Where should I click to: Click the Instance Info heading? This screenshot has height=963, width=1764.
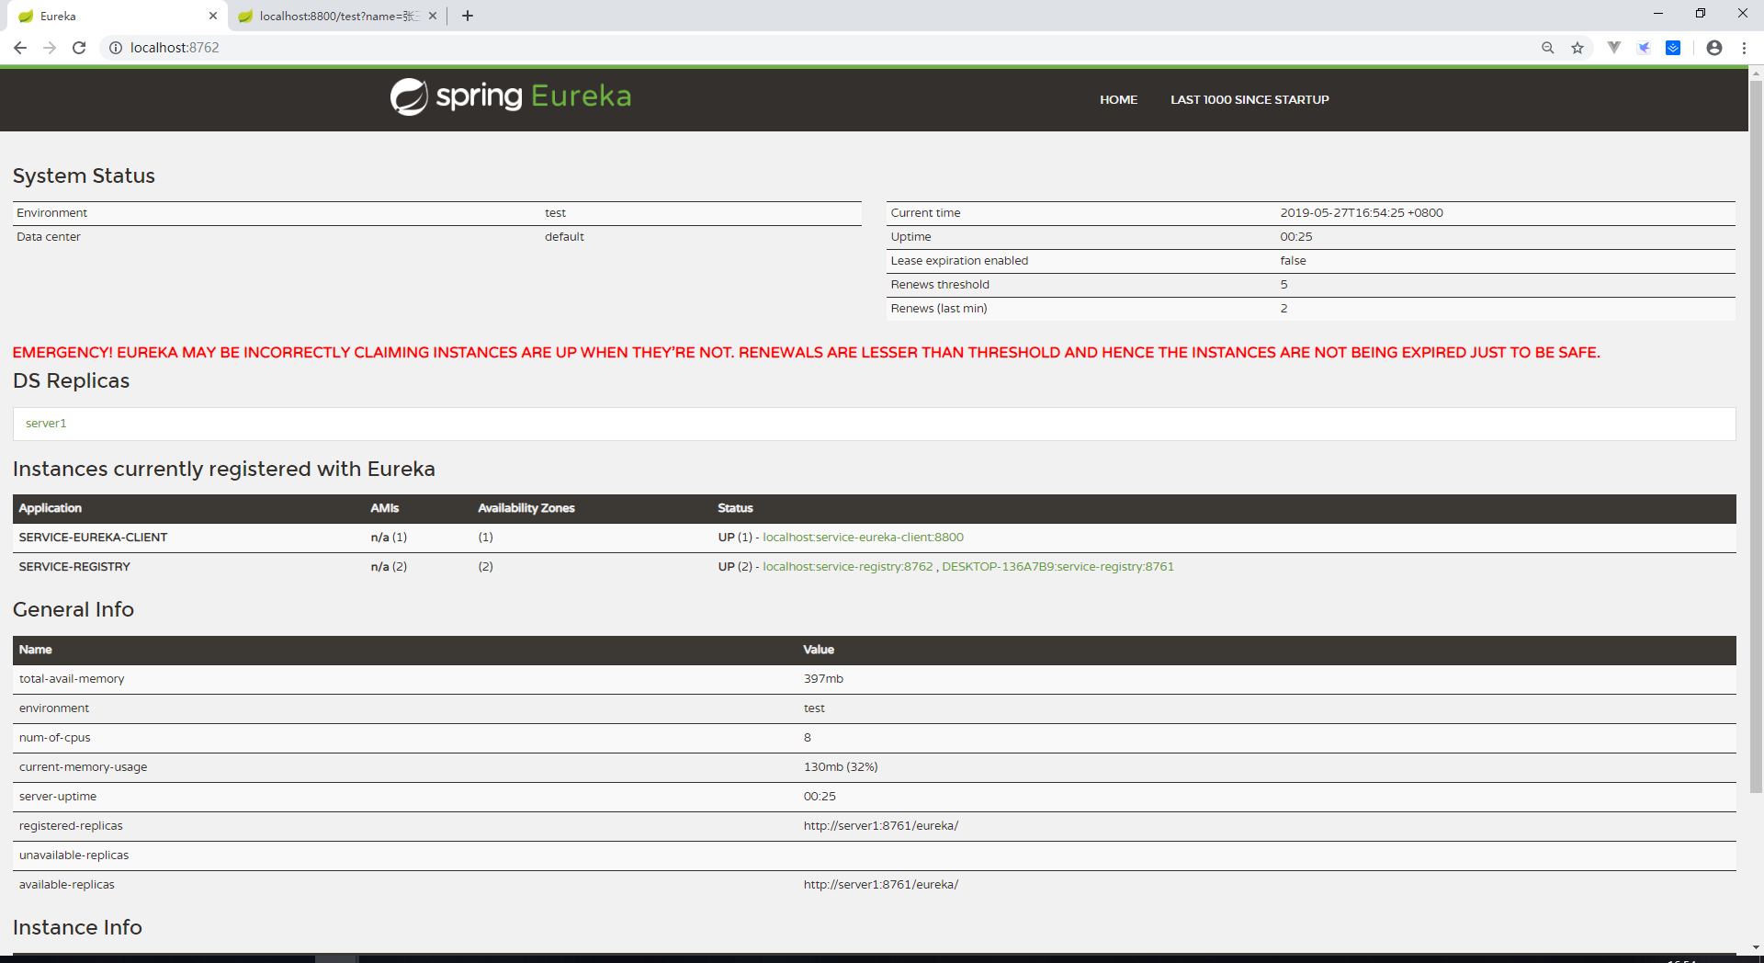pyautogui.click(x=77, y=927)
